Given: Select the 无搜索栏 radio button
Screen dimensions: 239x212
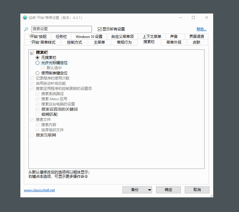Looking at the screenshot, I should [38, 57].
